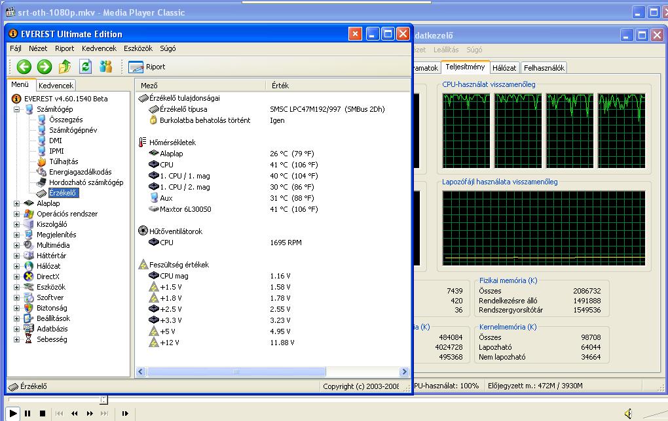The width and height of the screenshot is (668, 421).
Task: Click Media Player Classic seek slider thumb
Action: pyautogui.click(x=103, y=399)
